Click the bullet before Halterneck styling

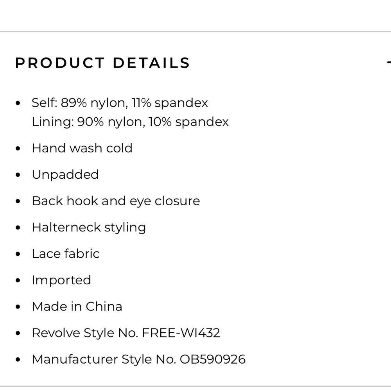click(x=18, y=228)
